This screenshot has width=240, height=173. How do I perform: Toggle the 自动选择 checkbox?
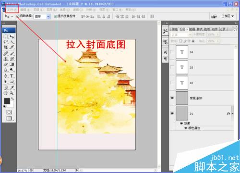pos(18,16)
